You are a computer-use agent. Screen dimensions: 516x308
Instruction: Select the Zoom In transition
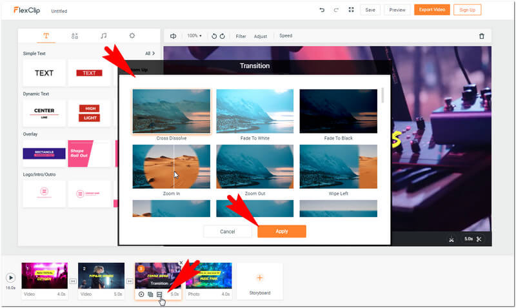coord(171,167)
